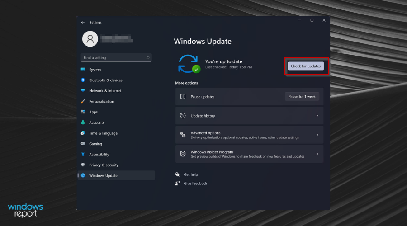Image resolution: width=407 pixels, height=226 pixels.
Task: Click the Advanced options title text
Action: coord(206,133)
